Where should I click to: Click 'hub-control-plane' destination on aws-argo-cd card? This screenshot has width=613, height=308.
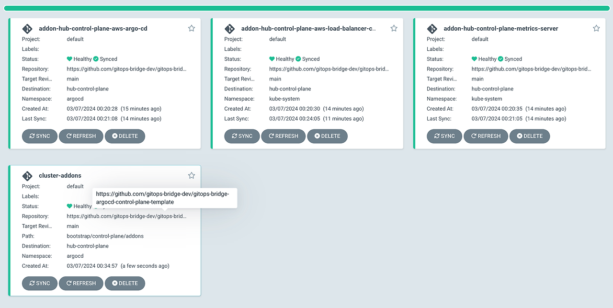tap(88, 89)
